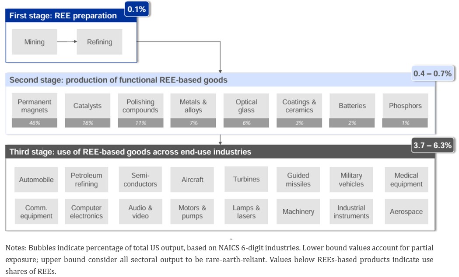
Task: Select the Guided missiles box
Action: 298,180
